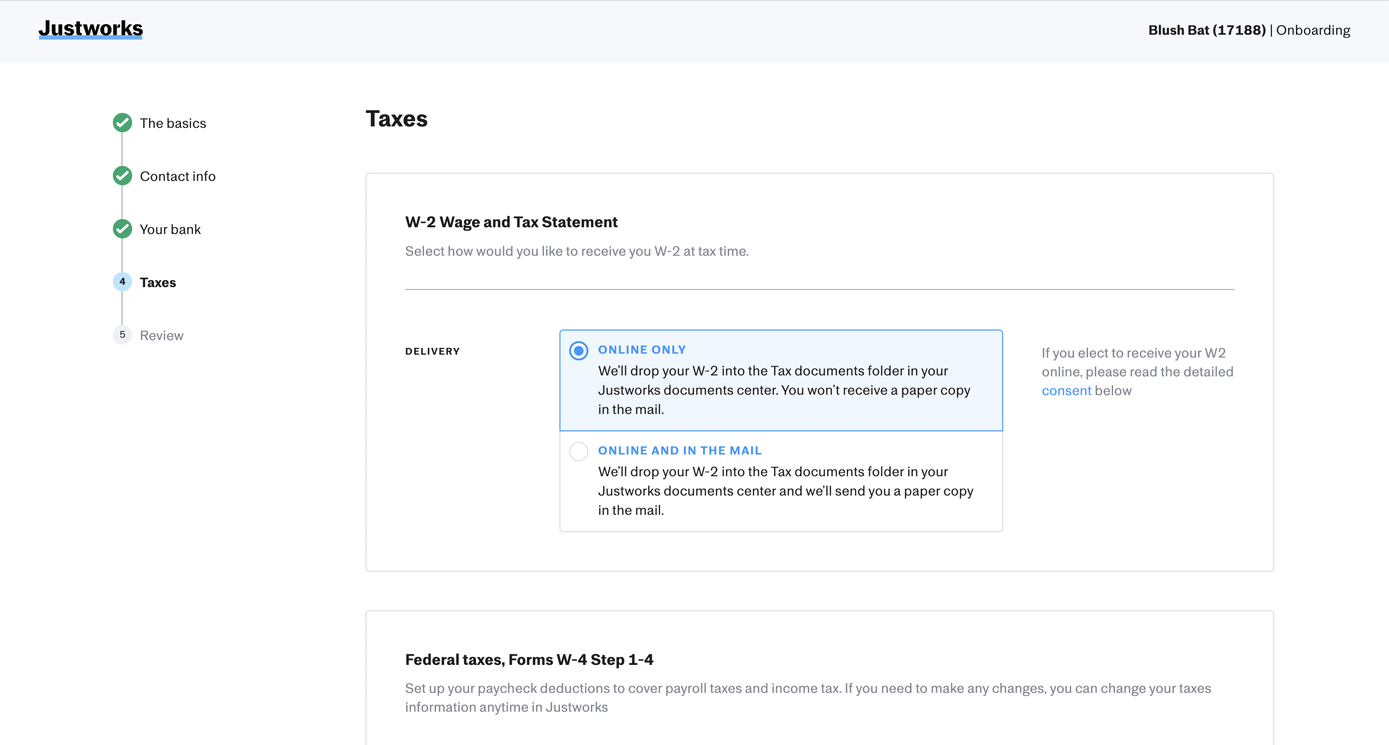Click the Blush Bat (17188) company name
Image resolution: width=1389 pixels, height=745 pixels.
tap(1207, 30)
